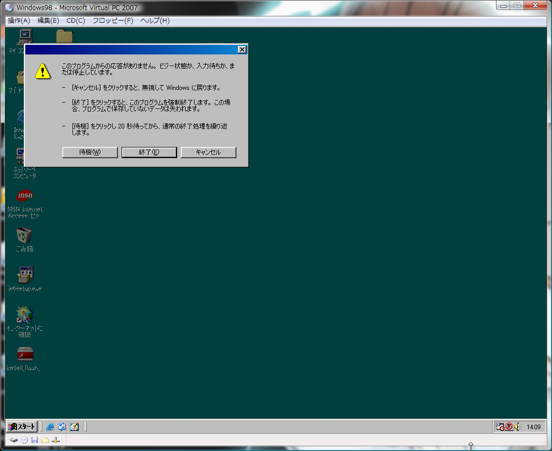The width and height of the screenshot is (552, 451).
Task: Launch Outlook Express from quick launch
Action: coord(62,427)
